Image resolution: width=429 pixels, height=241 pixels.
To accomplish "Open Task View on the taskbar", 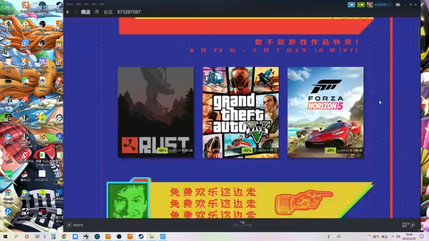I will click(38, 236).
